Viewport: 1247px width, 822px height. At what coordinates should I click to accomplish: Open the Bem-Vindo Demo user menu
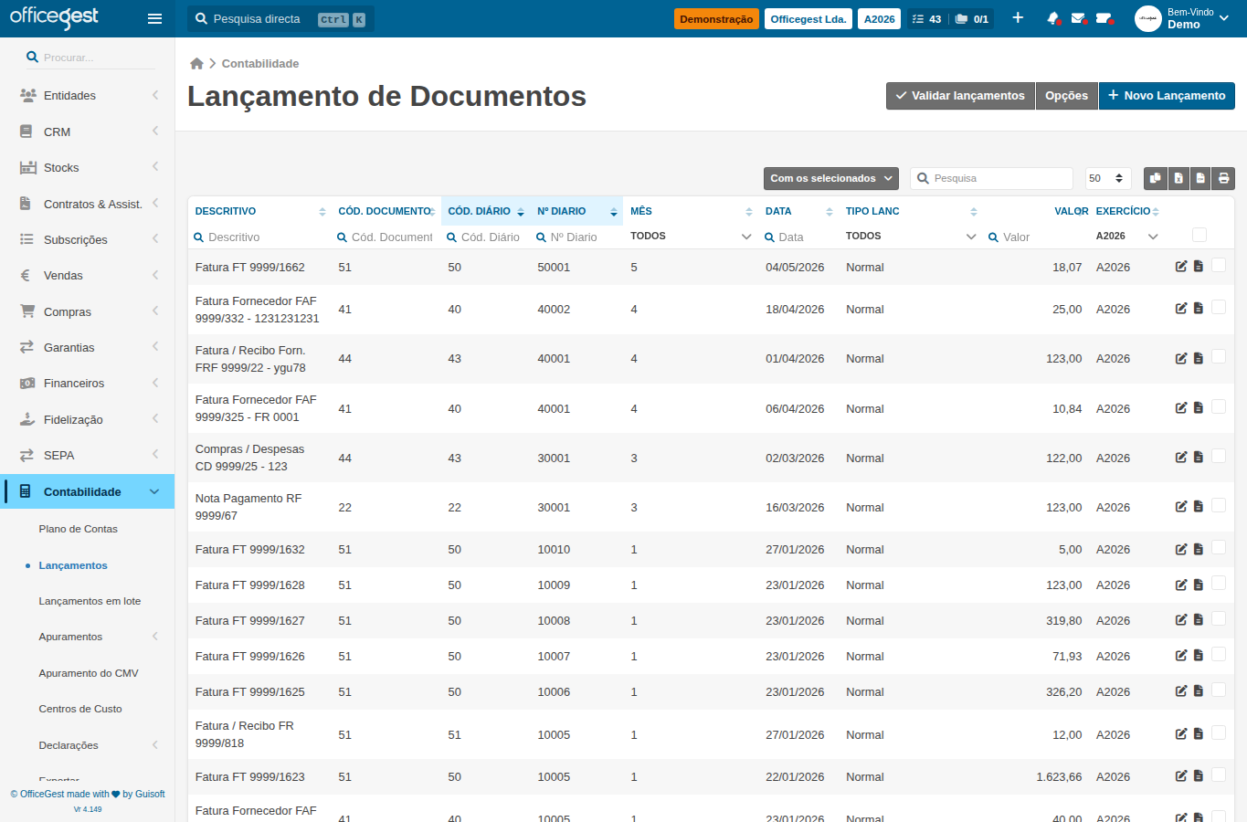click(1183, 18)
